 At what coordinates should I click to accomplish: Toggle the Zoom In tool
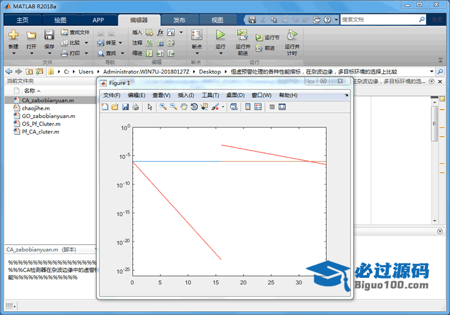coord(163,107)
